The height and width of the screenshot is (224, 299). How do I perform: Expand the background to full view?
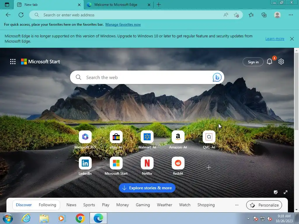click(x=286, y=192)
